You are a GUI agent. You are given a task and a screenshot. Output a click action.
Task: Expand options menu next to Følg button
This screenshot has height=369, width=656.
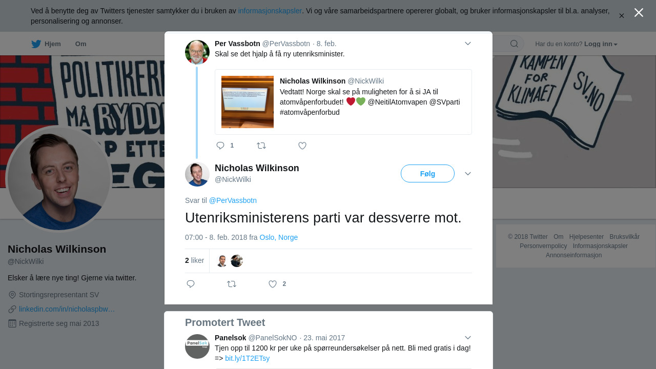click(x=468, y=174)
